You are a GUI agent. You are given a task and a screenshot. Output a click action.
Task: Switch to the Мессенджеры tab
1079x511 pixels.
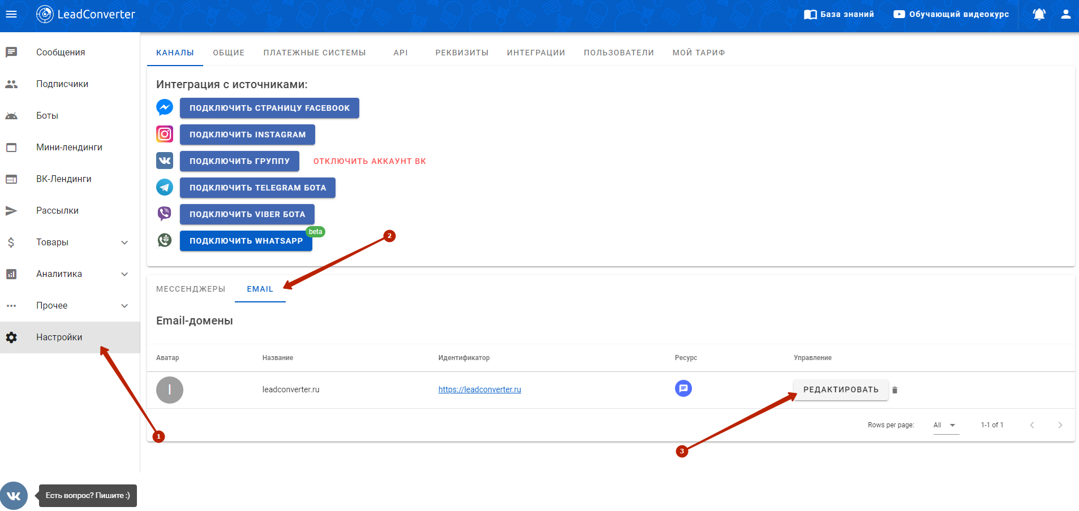tap(191, 289)
